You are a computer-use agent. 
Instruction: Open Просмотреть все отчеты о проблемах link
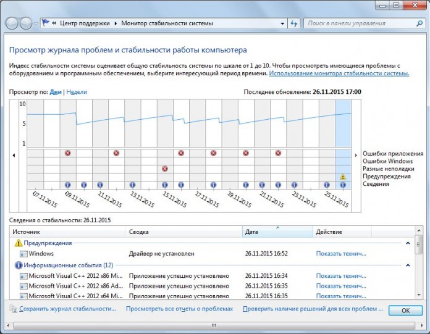(179, 309)
